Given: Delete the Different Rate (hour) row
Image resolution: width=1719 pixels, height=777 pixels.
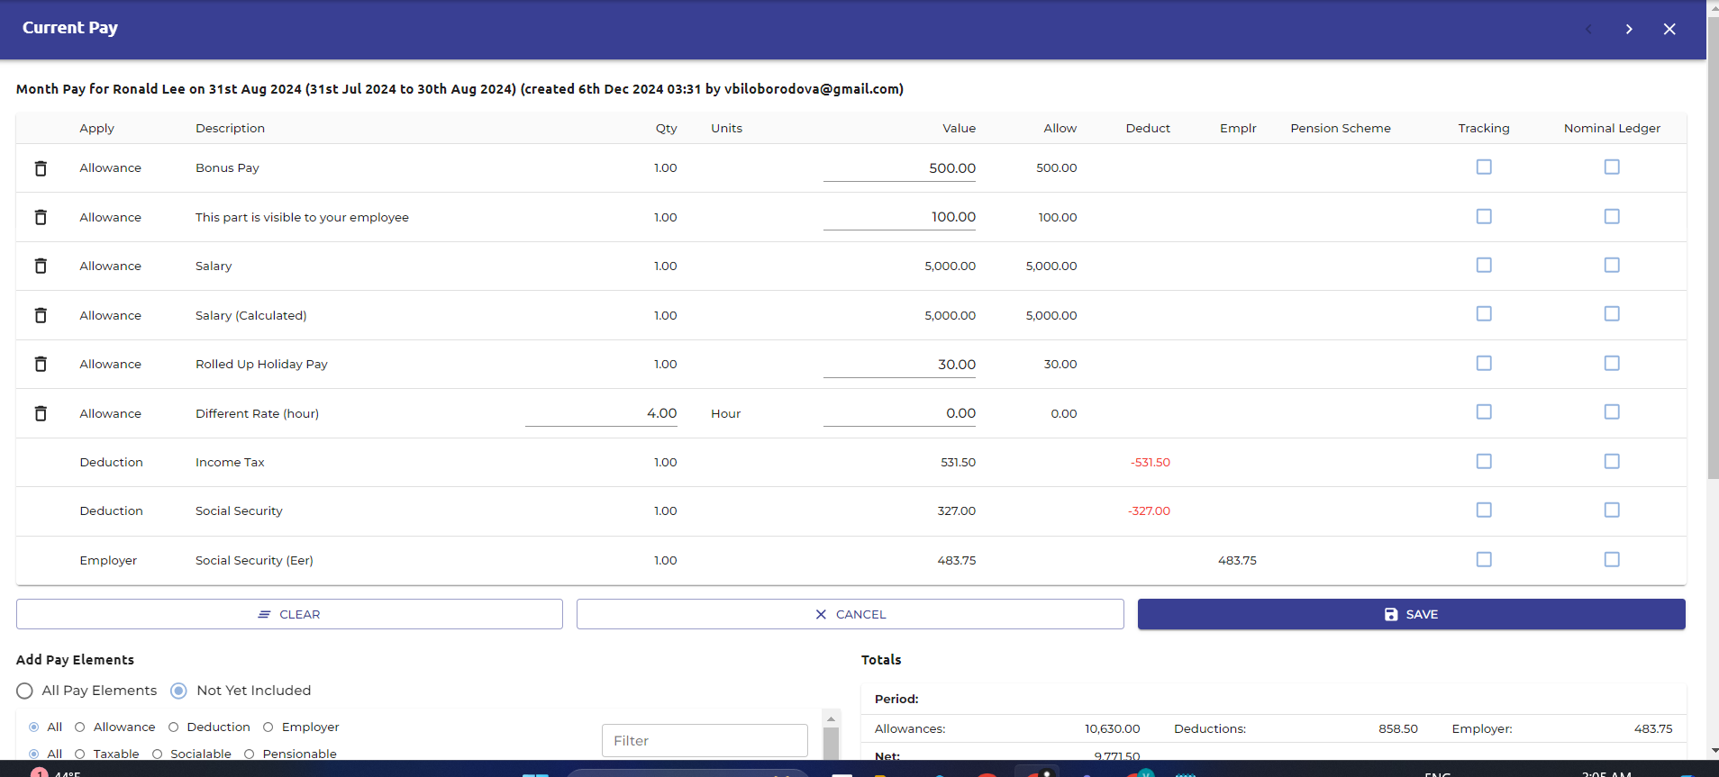Looking at the screenshot, I should tap(41, 413).
